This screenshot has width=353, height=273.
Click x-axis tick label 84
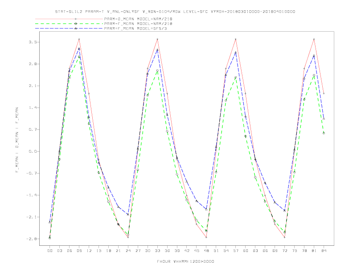[x=324, y=251]
